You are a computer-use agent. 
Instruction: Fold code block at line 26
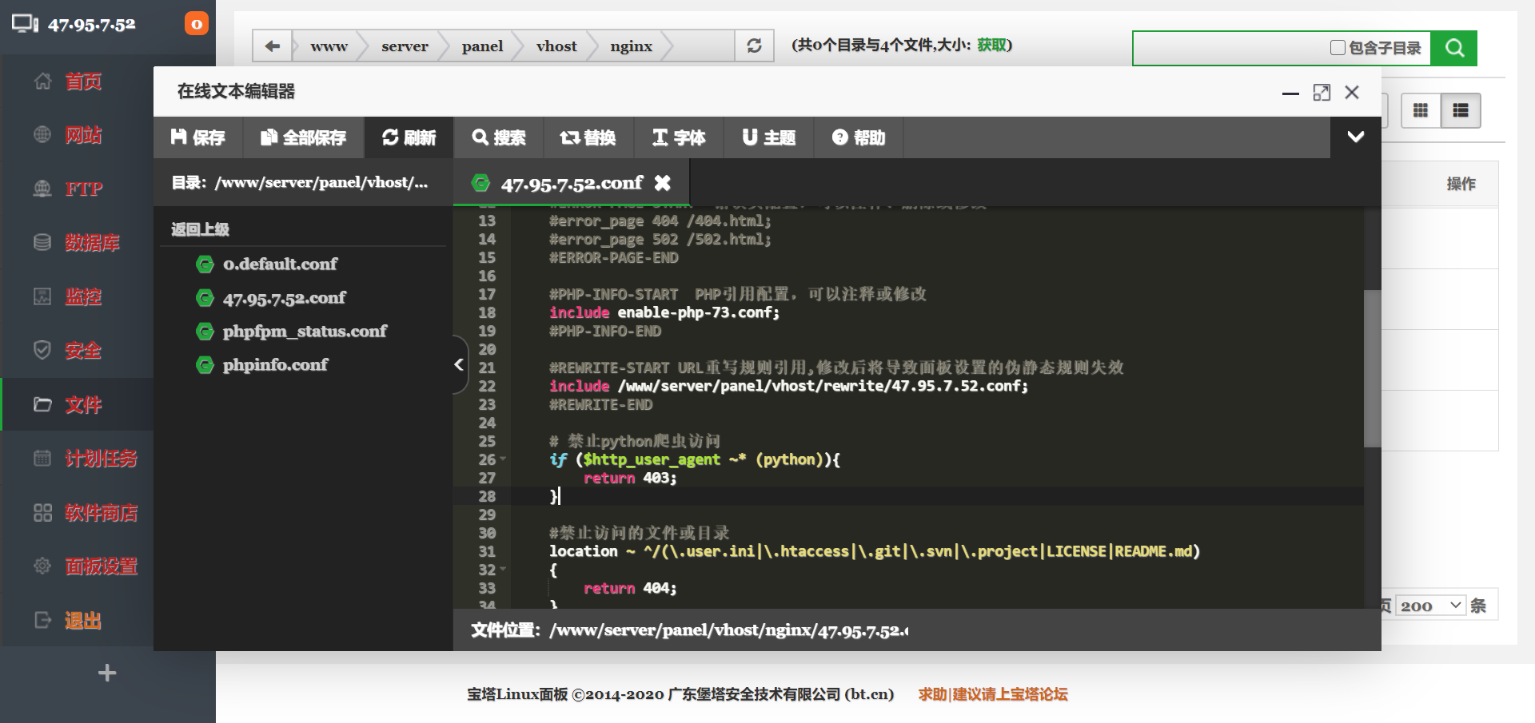tap(503, 459)
